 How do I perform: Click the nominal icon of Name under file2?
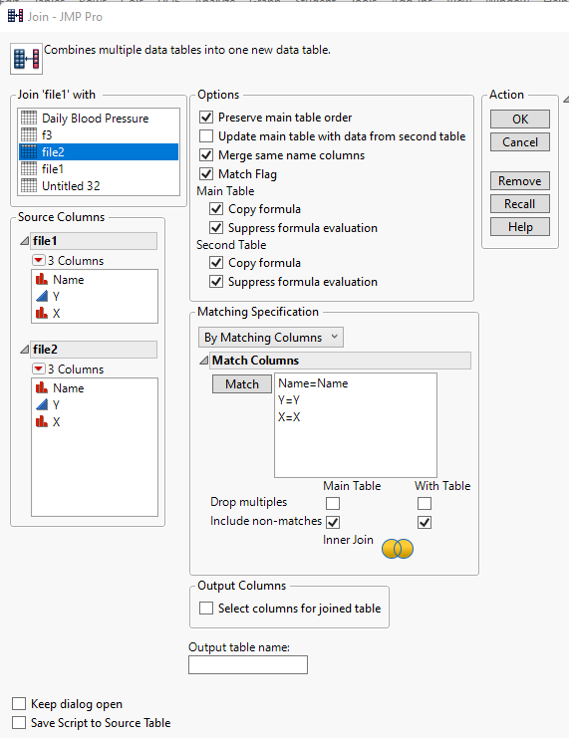[x=42, y=387]
